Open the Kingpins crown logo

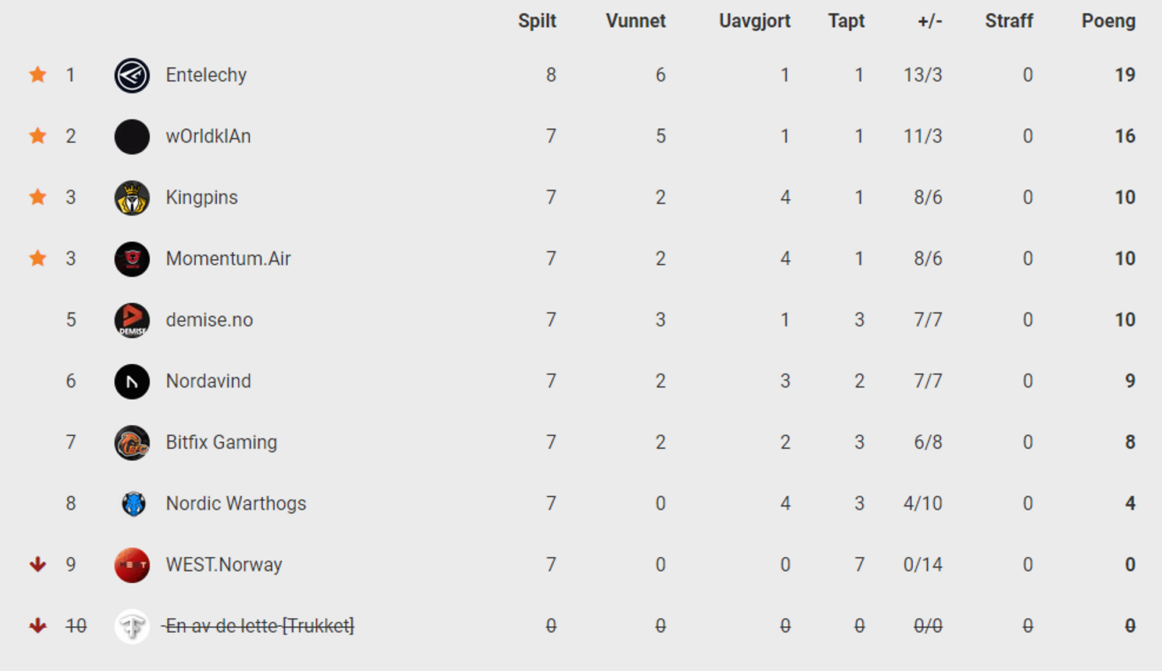tap(132, 198)
